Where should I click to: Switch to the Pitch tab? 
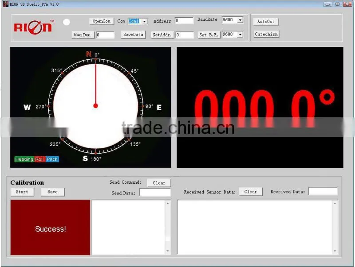(x=52, y=159)
